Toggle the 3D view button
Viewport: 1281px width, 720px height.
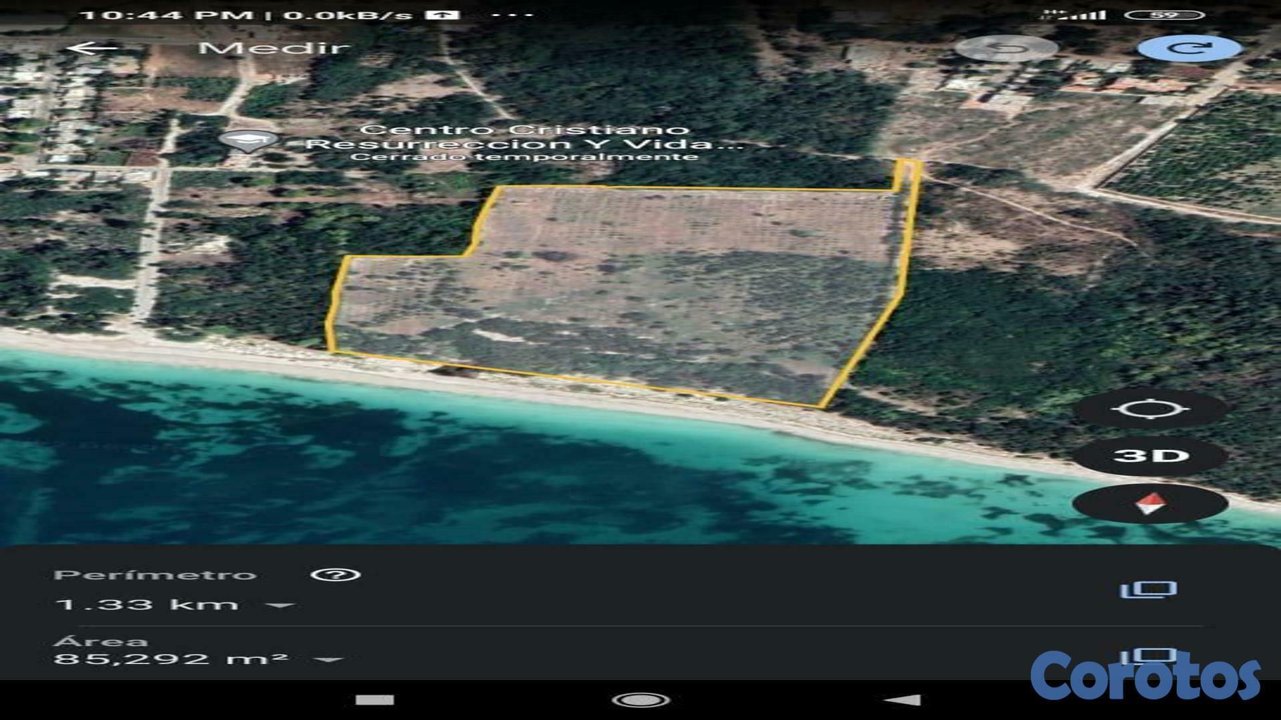click(1150, 456)
